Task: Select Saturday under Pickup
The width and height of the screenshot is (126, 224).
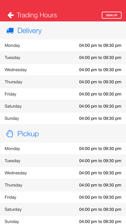Action: tap(13, 209)
